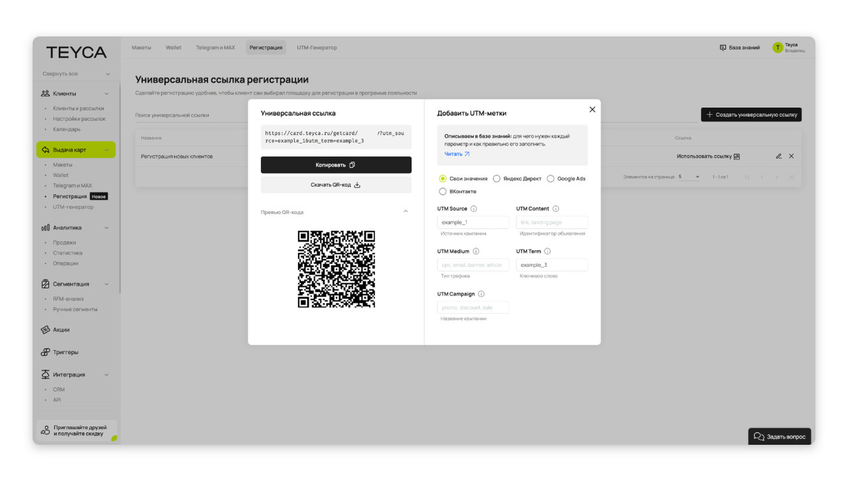Click the UTM Content input field
This screenshot has height=482, width=848.
(552, 222)
